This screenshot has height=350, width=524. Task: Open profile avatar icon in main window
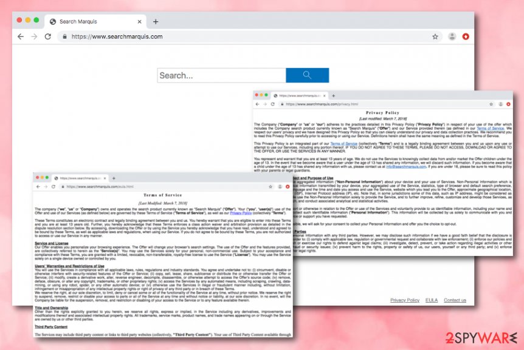(452, 36)
